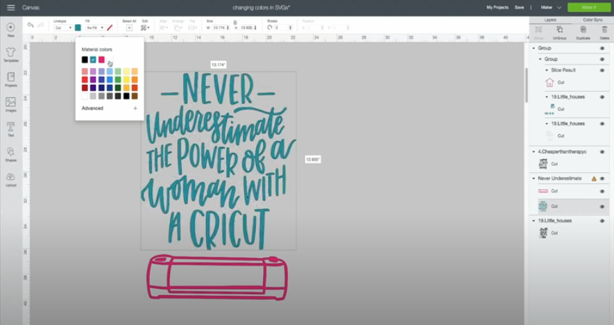
Task: Select the pink Cricut machine layer thumbnail
Action: pyautogui.click(x=543, y=191)
